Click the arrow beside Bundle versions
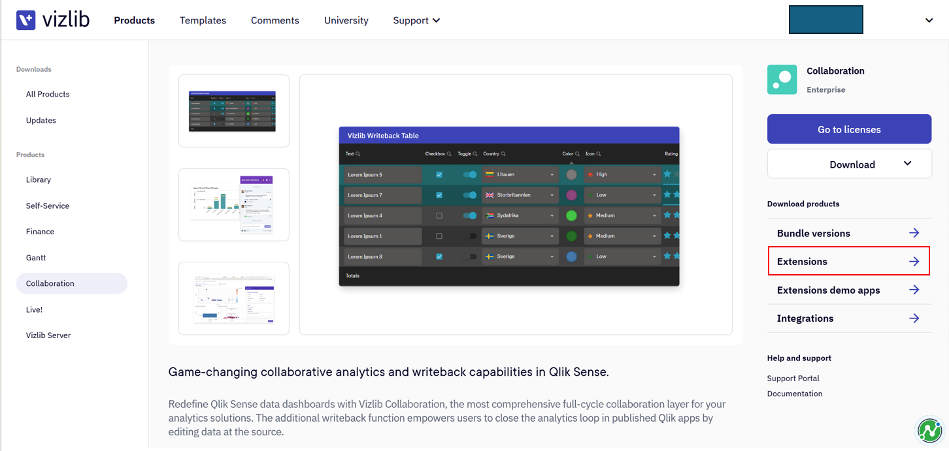 (914, 233)
